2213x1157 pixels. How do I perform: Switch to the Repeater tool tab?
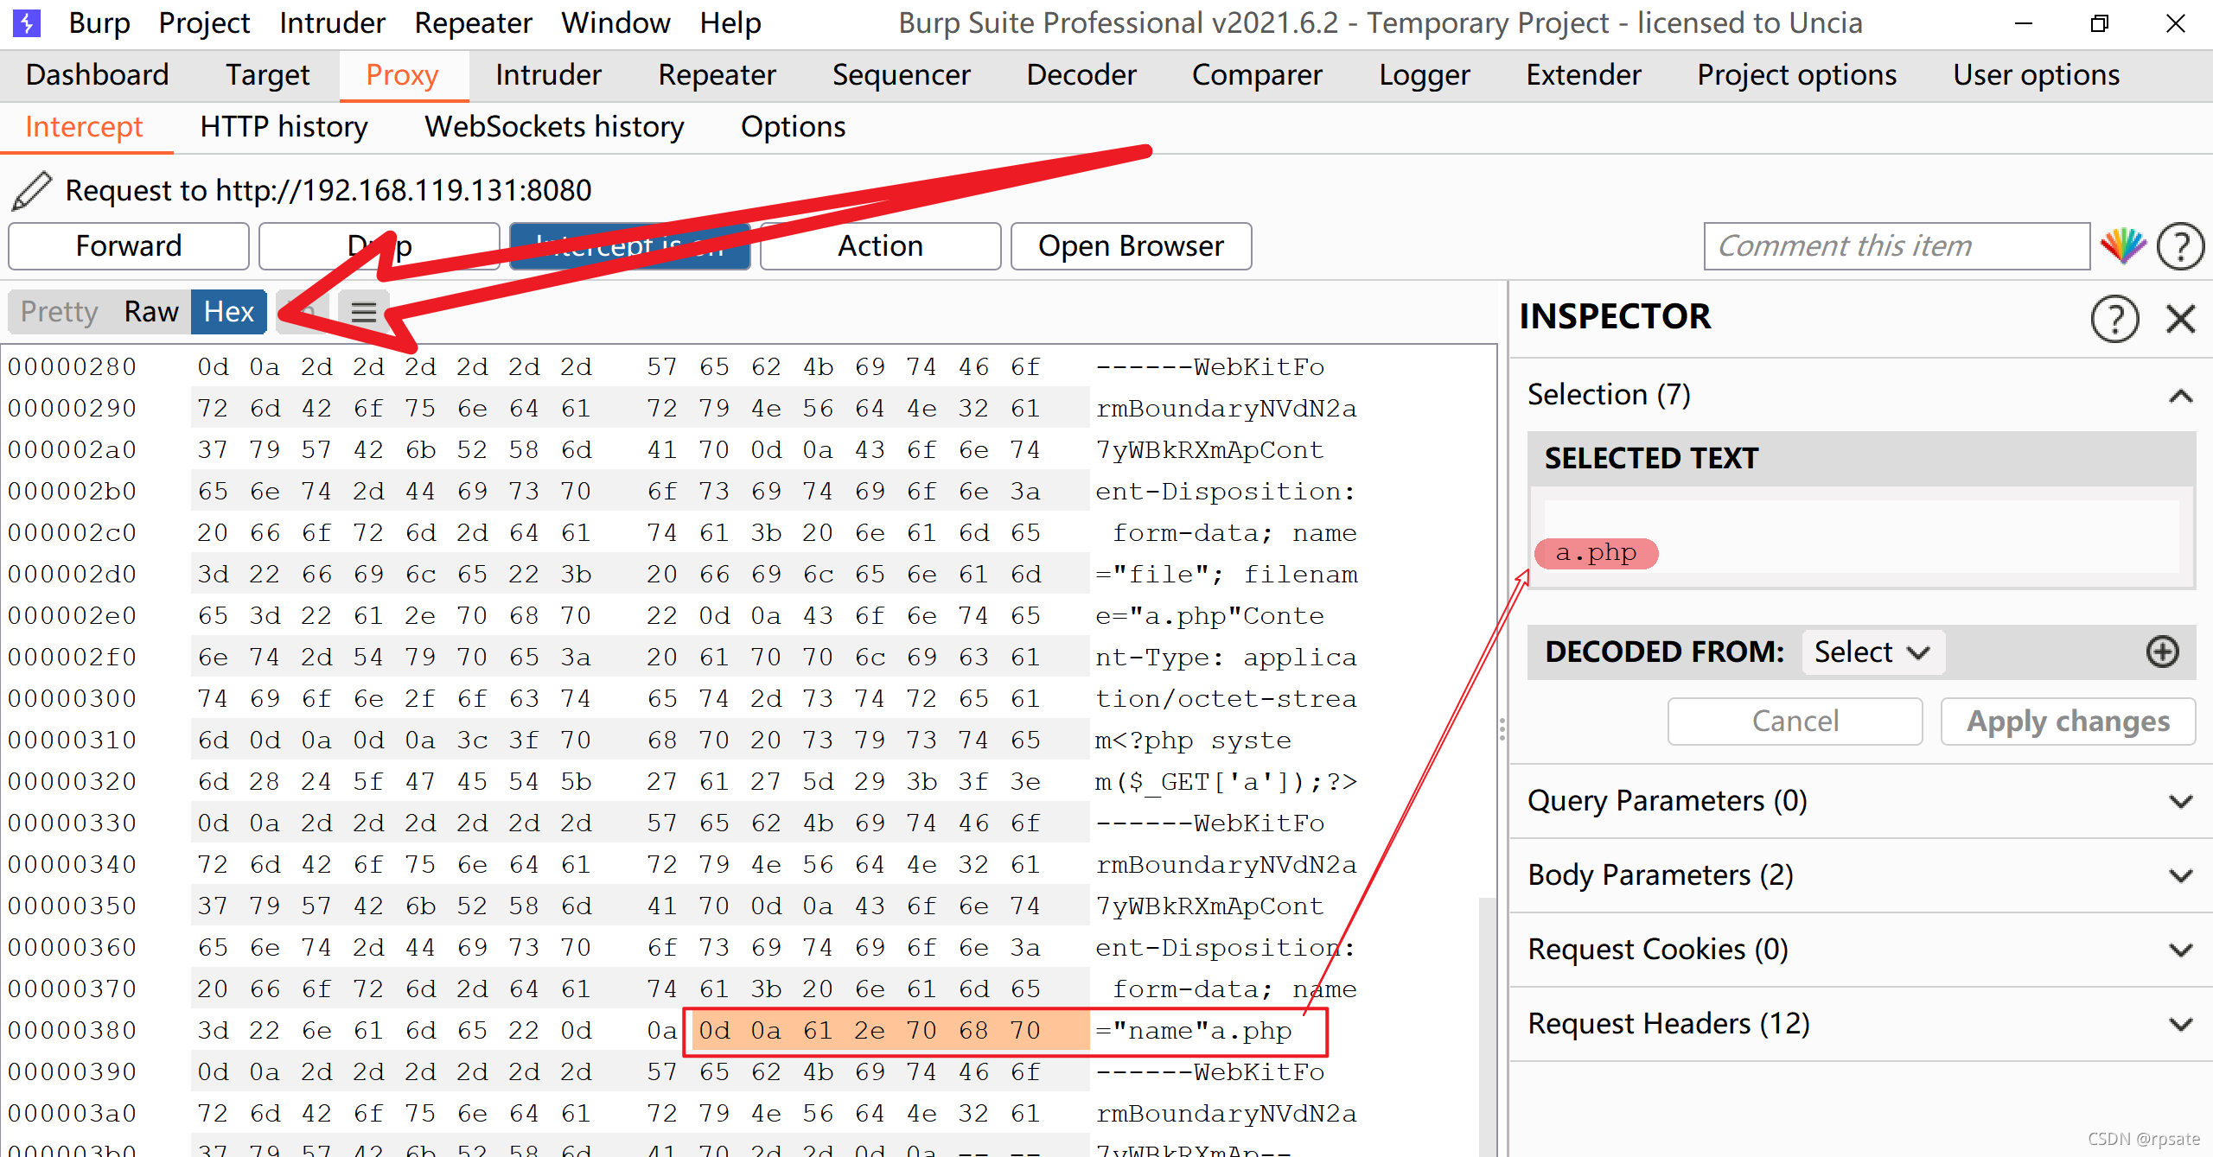tap(717, 76)
